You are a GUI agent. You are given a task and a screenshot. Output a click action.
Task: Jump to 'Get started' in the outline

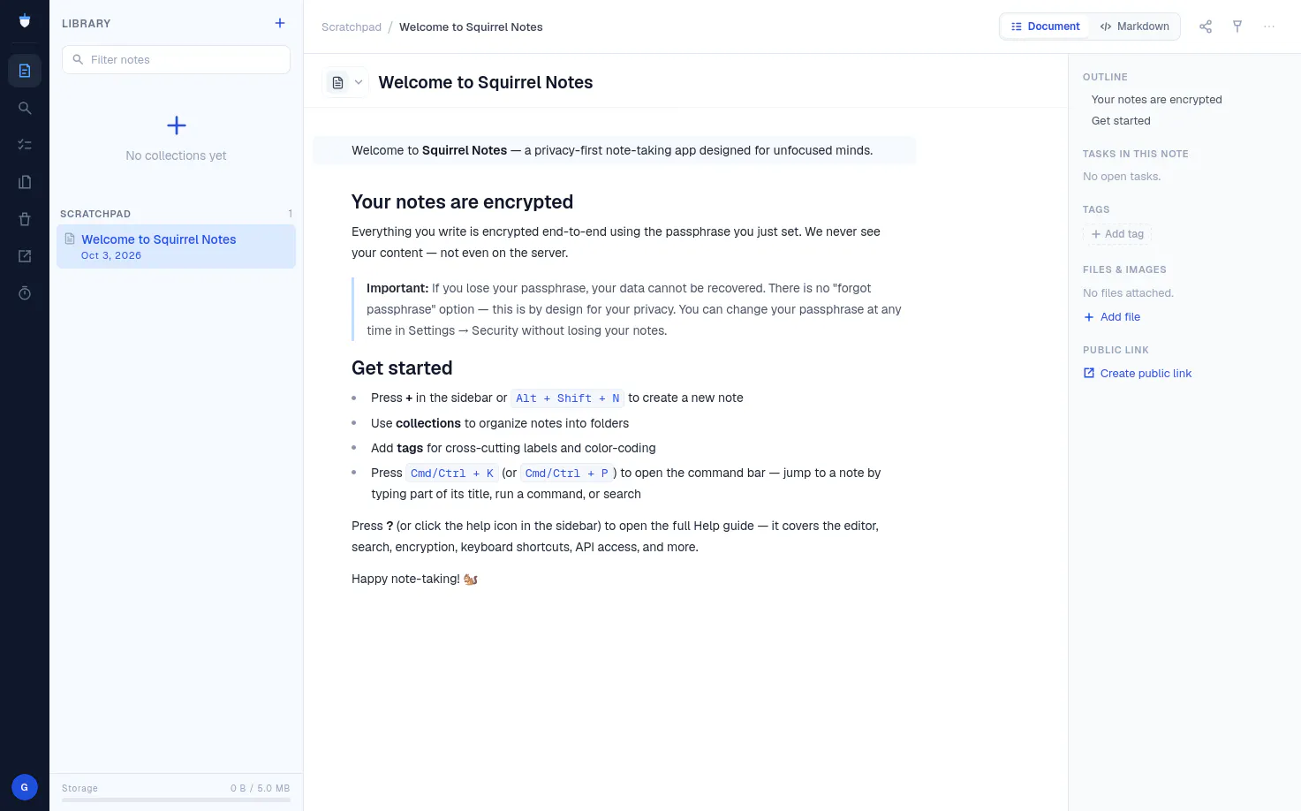point(1121,121)
